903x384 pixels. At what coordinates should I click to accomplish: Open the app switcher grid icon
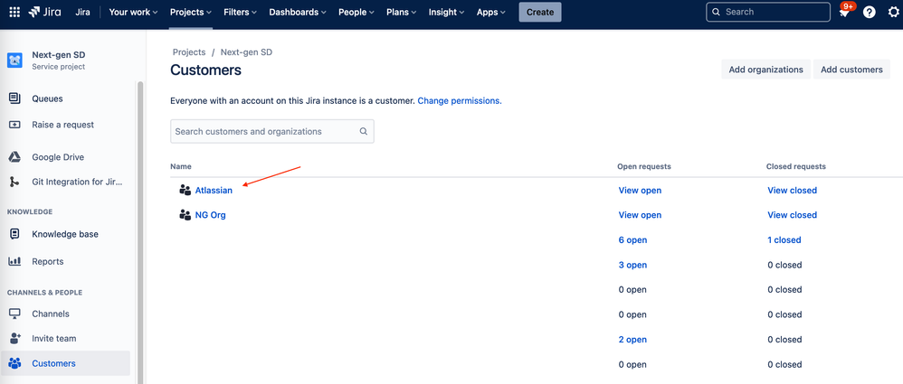pos(14,12)
